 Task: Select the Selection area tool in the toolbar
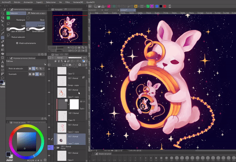2,38
